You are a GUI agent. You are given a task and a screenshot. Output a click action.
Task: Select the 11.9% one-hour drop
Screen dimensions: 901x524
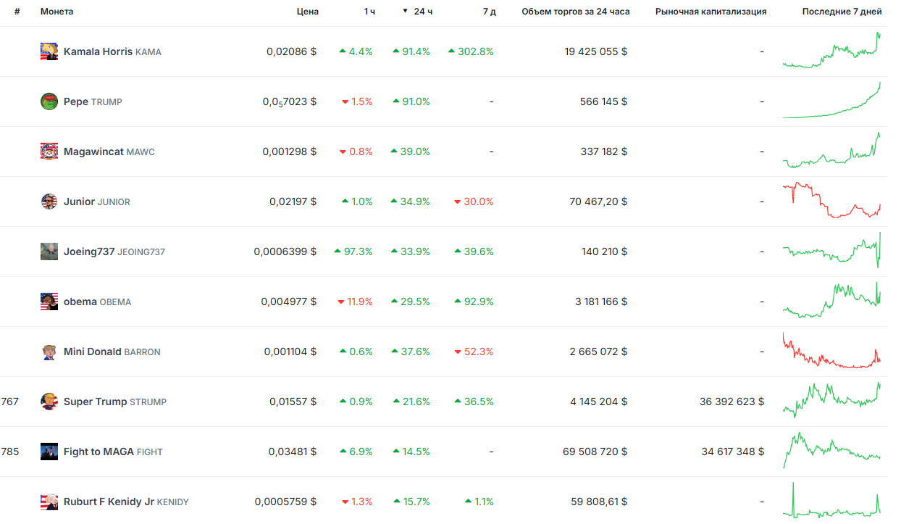(355, 301)
